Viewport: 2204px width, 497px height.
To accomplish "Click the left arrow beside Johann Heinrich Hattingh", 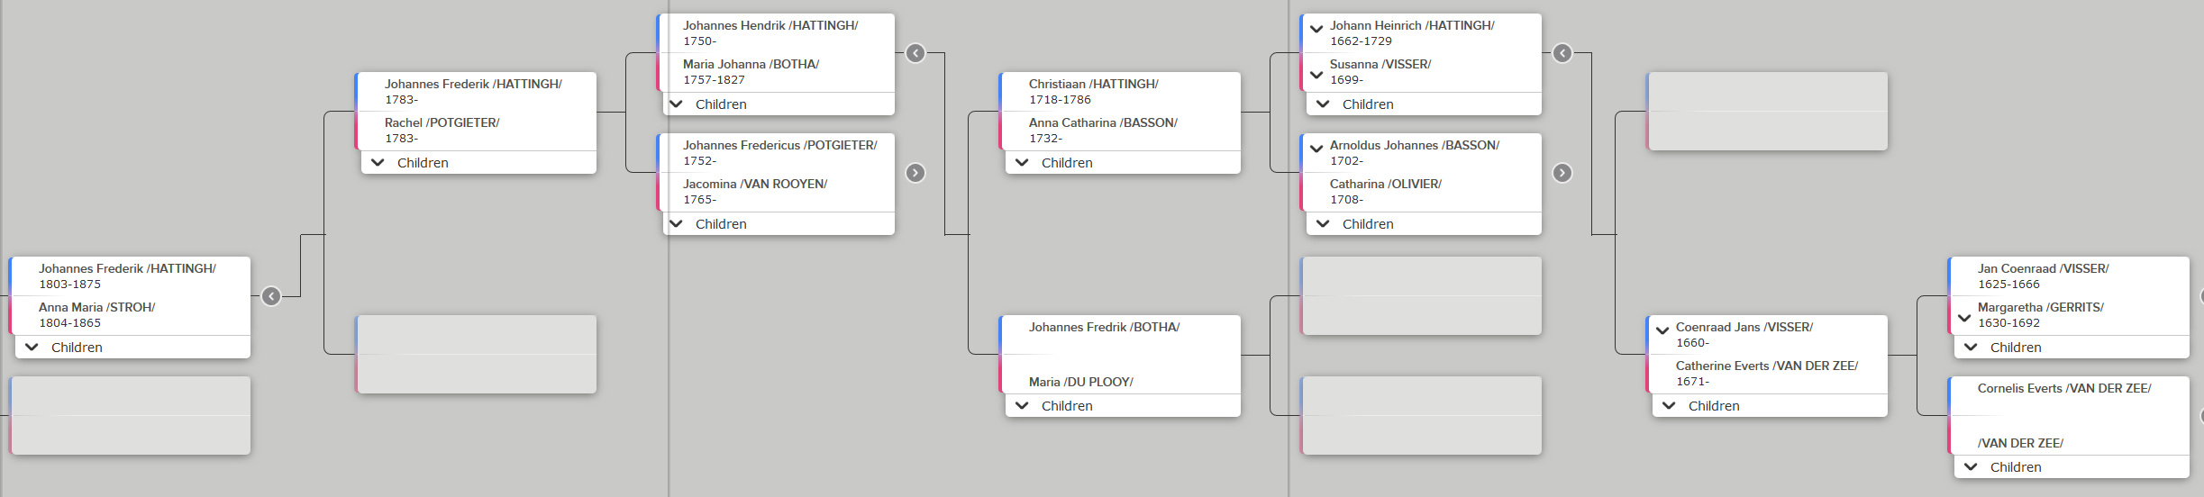I will point(1562,53).
